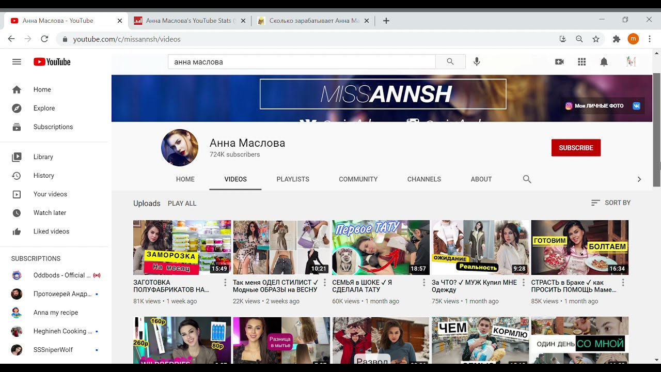This screenshot has width=661, height=372.
Task: Show more channel tabs with right chevron
Action: tap(639, 179)
